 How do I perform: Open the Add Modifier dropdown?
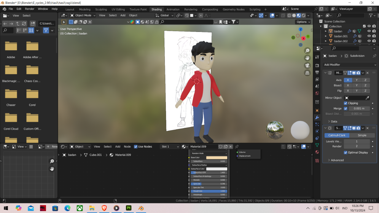(350, 65)
